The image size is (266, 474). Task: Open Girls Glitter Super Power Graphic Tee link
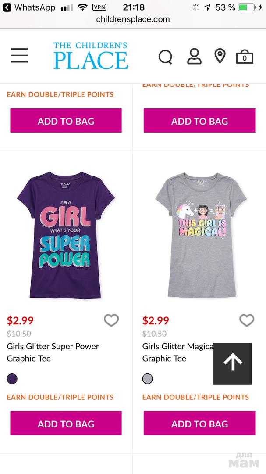pyautogui.click(x=53, y=352)
